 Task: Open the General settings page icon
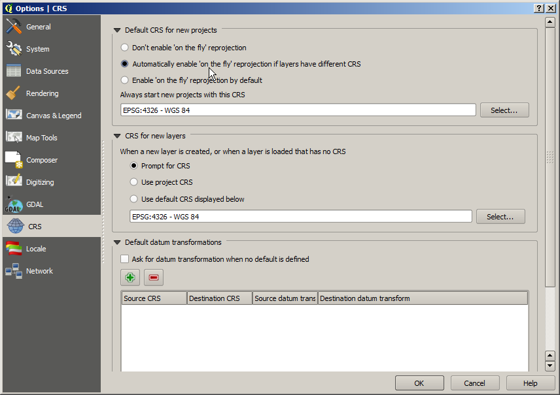click(x=14, y=26)
